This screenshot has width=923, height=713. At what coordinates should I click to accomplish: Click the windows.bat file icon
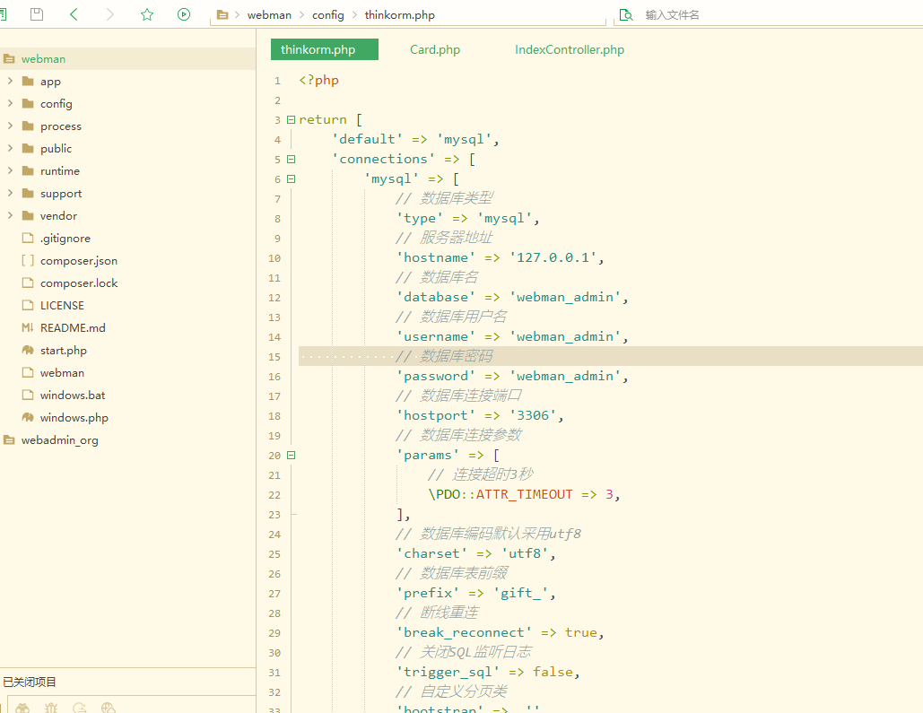pos(28,395)
